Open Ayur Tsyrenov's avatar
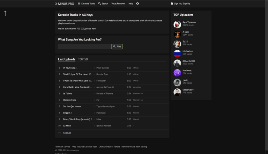This screenshot has height=154, width=268. point(177,24)
